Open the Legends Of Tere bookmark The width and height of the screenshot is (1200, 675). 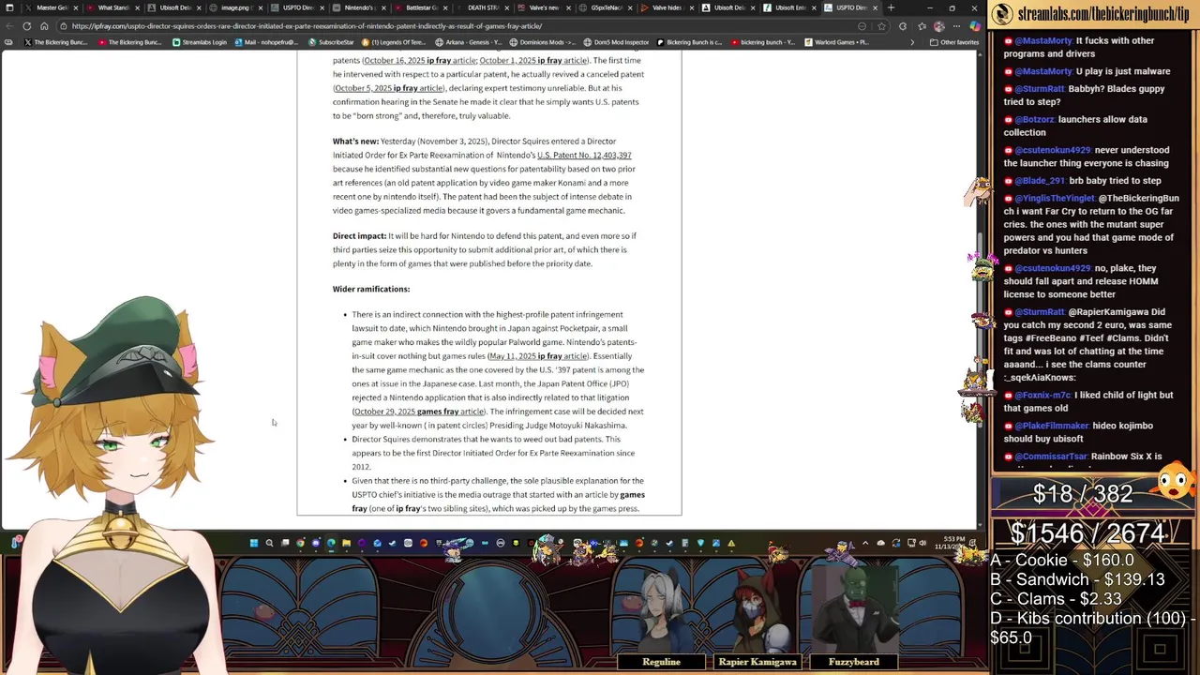click(394, 42)
